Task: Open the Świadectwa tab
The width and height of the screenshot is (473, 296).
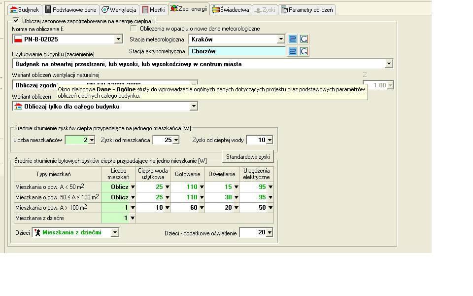Action: [x=231, y=10]
